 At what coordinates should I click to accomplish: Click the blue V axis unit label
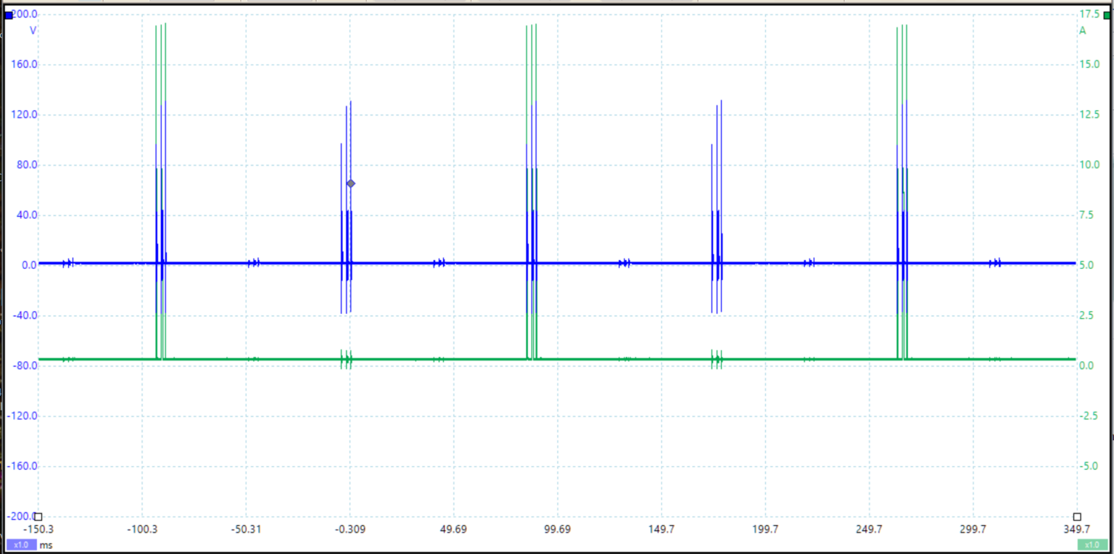coord(33,30)
